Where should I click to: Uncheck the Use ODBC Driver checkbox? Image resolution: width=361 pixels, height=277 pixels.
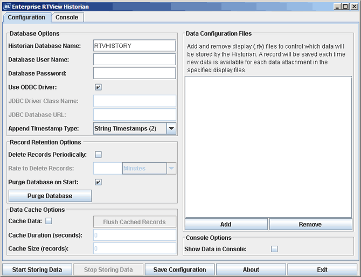point(98,87)
